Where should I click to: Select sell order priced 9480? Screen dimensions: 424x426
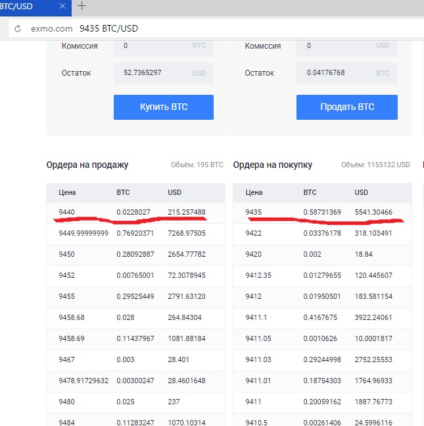135,402
